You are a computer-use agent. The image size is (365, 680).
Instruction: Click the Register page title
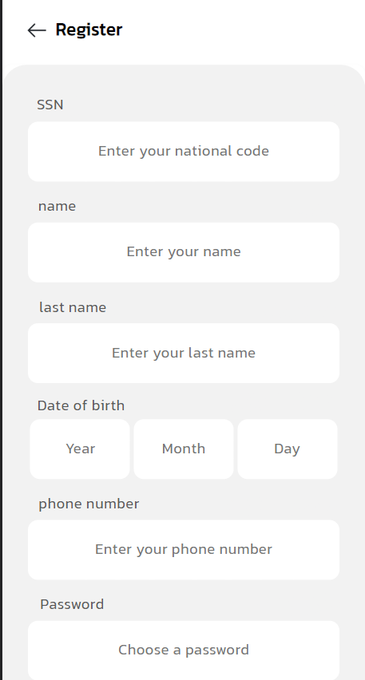tap(89, 30)
